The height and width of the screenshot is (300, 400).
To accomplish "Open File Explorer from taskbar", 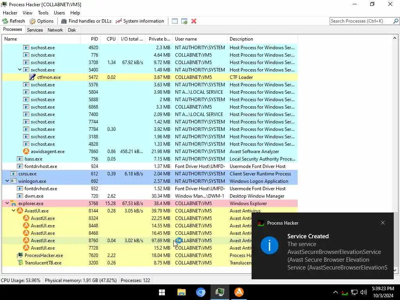I will click(181, 292).
